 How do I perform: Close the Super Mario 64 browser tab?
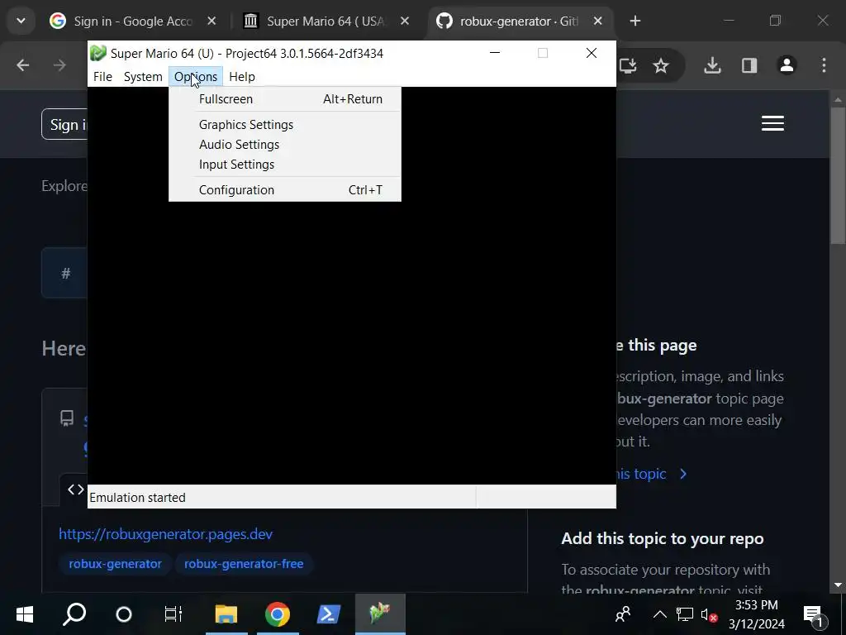pyautogui.click(x=405, y=21)
